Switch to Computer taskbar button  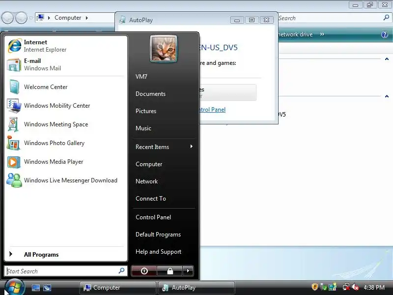pos(118,288)
